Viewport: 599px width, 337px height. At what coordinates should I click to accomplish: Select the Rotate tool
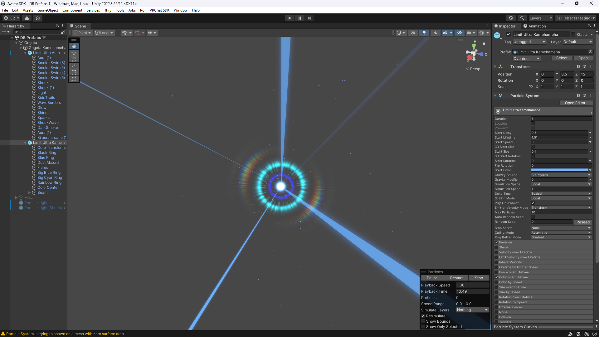pos(74,59)
